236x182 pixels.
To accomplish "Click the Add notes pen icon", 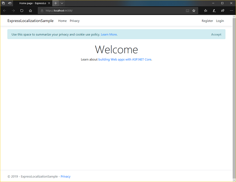I will (214, 11).
